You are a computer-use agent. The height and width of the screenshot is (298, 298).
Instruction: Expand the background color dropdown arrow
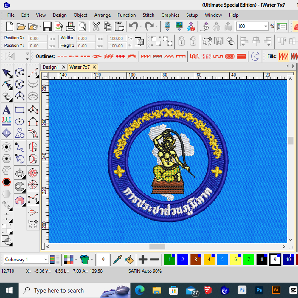point(76,260)
